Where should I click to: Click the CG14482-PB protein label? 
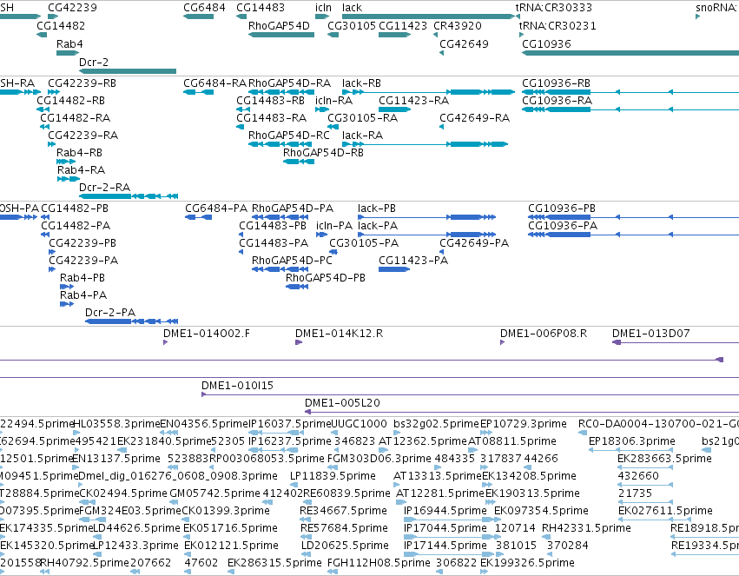[75, 209]
